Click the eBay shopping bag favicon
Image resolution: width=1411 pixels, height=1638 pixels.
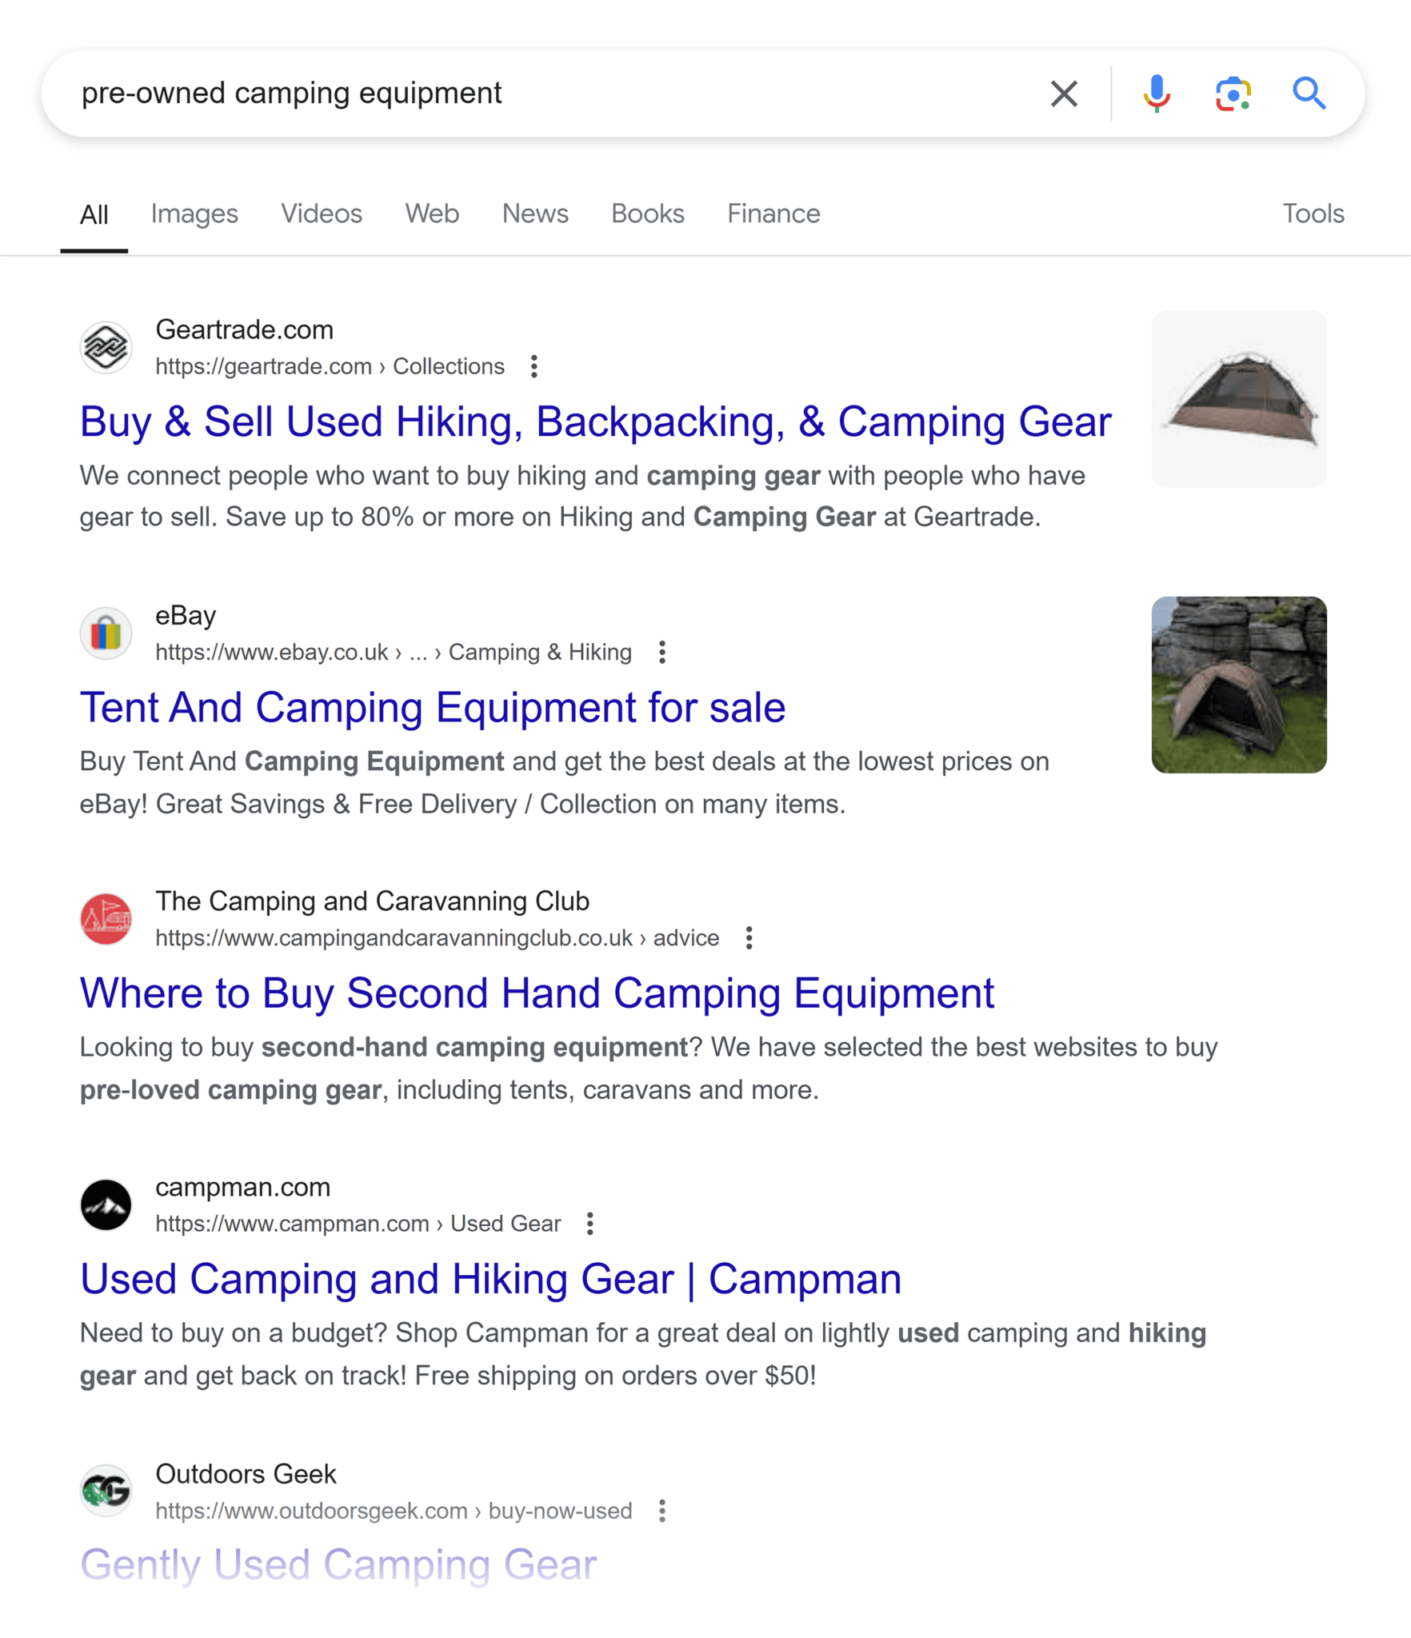(106, 633)
